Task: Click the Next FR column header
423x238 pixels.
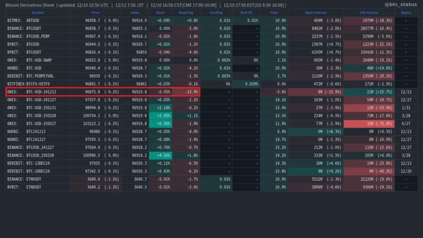Action: tap(246, 13)
